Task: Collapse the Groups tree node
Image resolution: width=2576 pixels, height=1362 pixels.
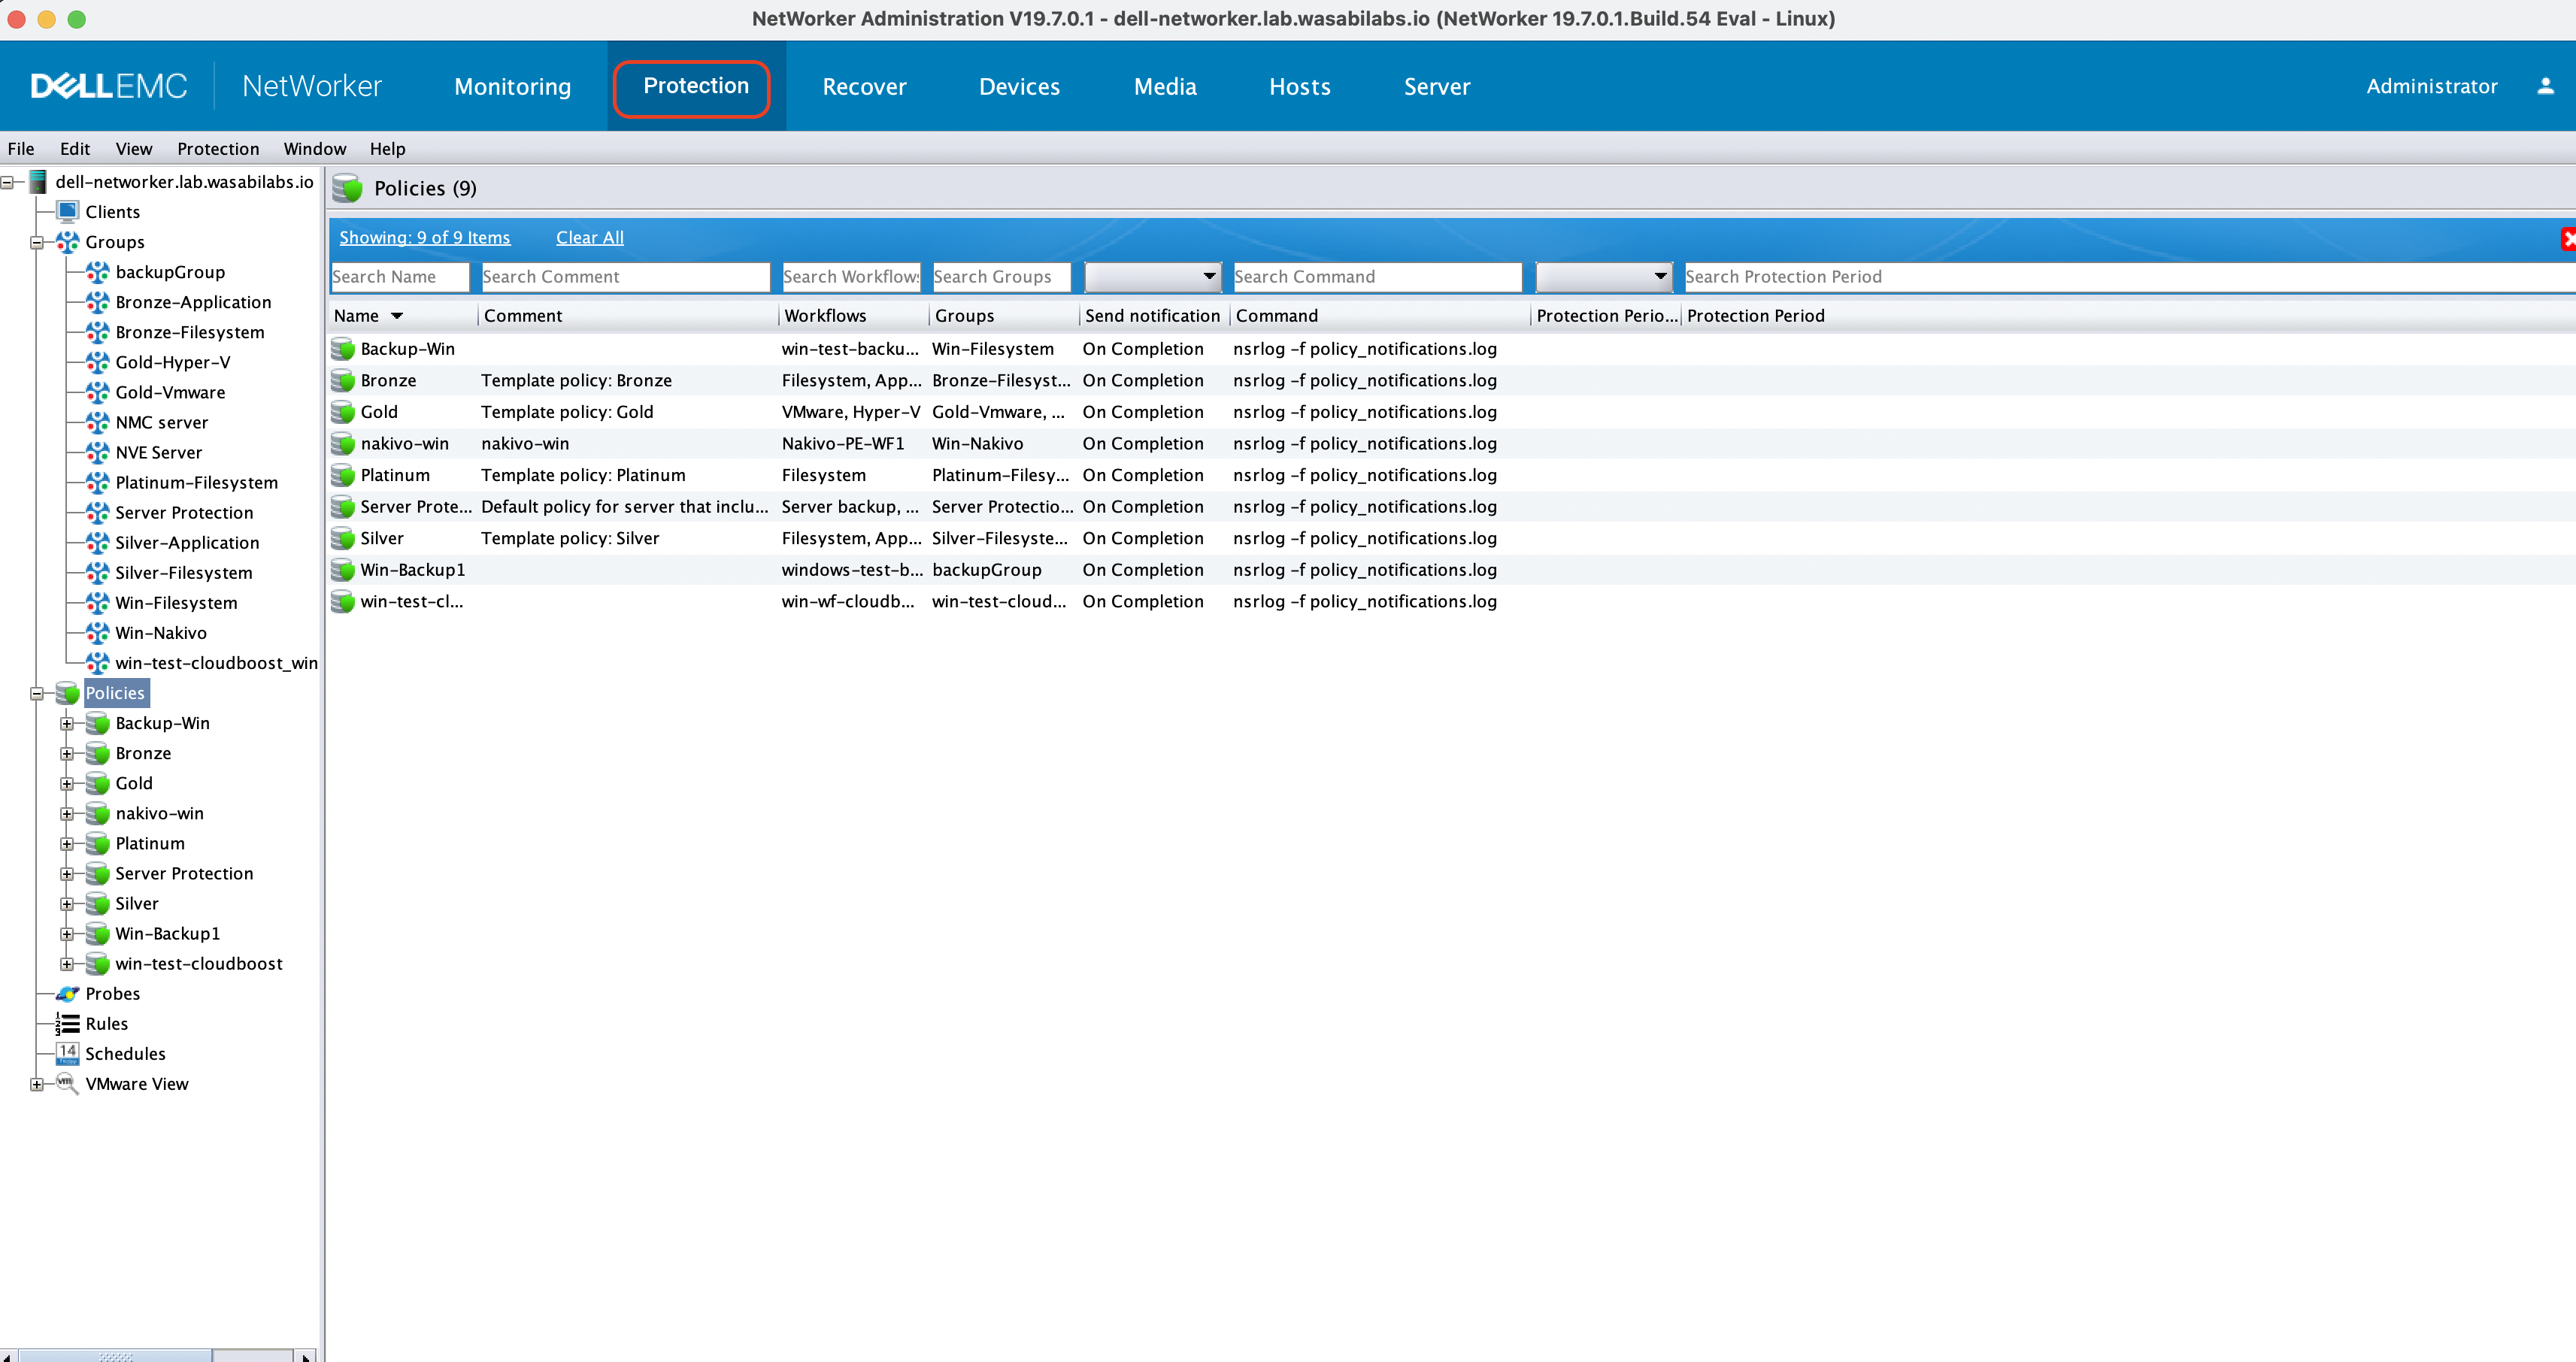Action: pyautogui.click(x=37, y=242)
